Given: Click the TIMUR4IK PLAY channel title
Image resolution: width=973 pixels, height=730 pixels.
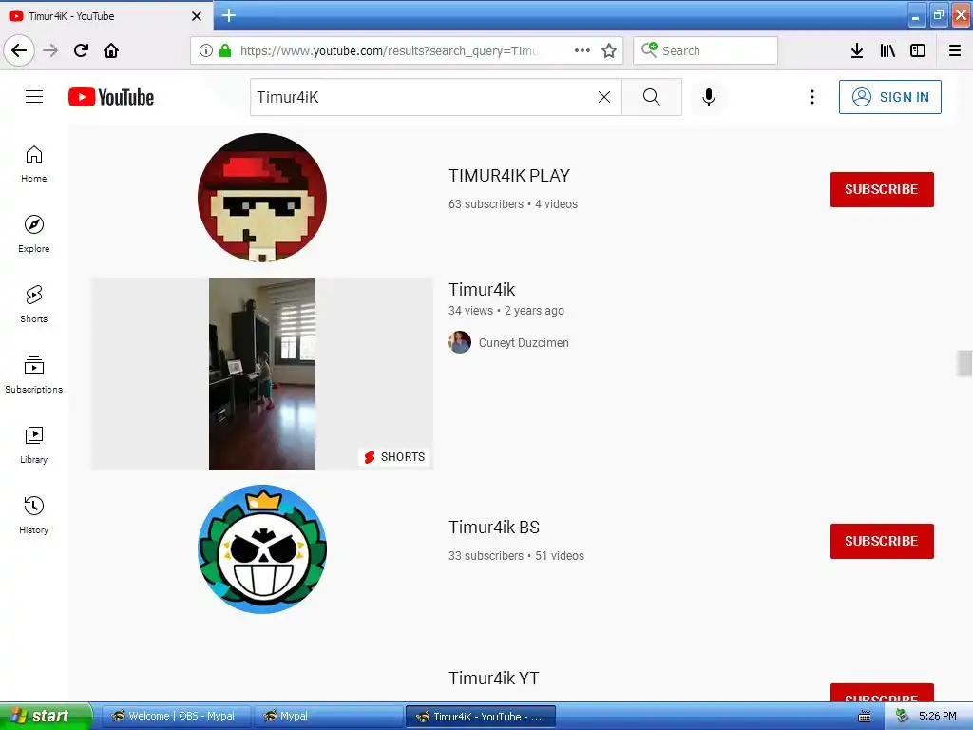Looking at the screenshot, I should 509,176.
